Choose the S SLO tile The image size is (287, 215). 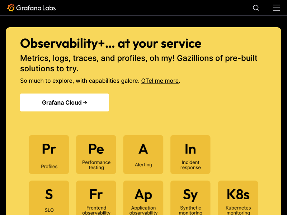pos(49,198)
